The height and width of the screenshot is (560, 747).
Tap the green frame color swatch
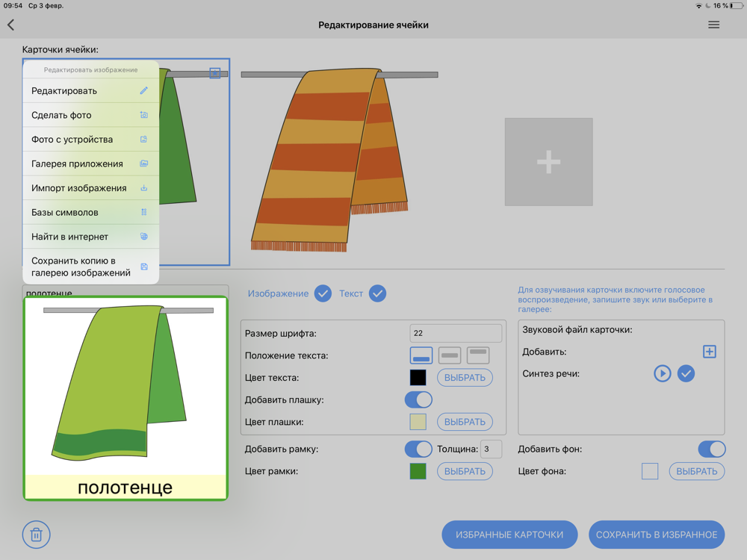click(418, 471)
